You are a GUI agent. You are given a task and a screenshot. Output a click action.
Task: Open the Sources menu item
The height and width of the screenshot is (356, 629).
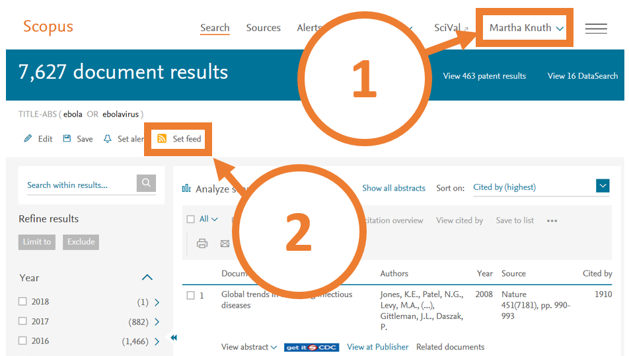[x=263, y=28]
